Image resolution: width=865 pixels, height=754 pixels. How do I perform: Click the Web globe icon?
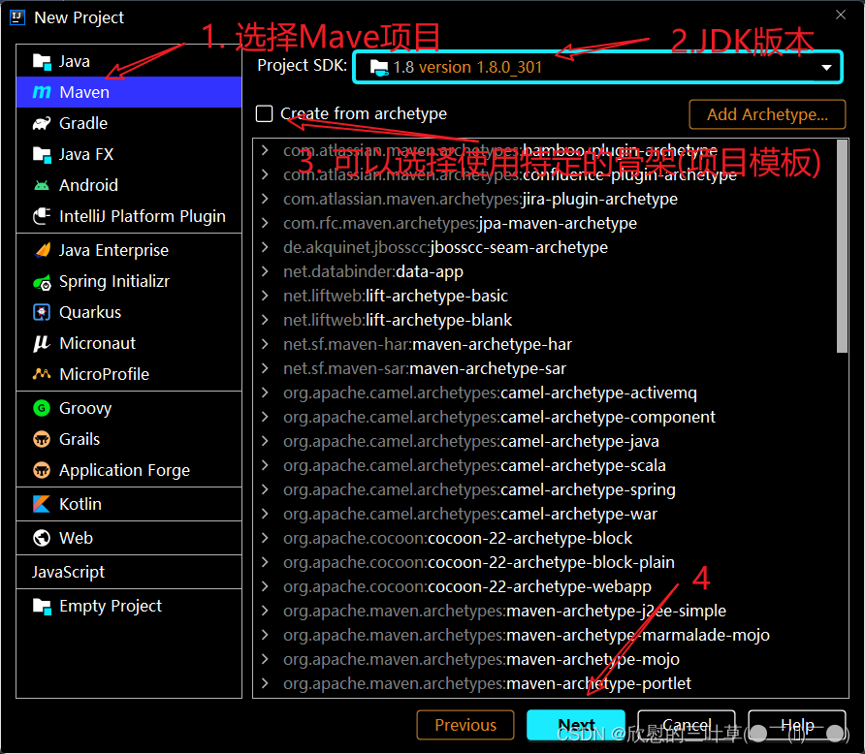click(42, 538)
